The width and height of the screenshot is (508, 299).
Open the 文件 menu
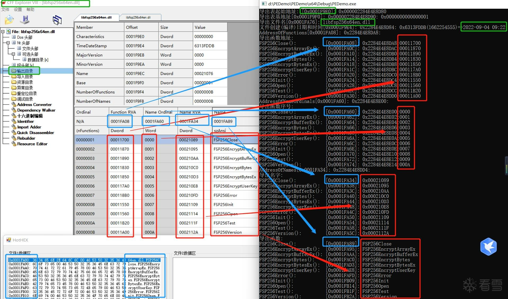coord(5,10)
